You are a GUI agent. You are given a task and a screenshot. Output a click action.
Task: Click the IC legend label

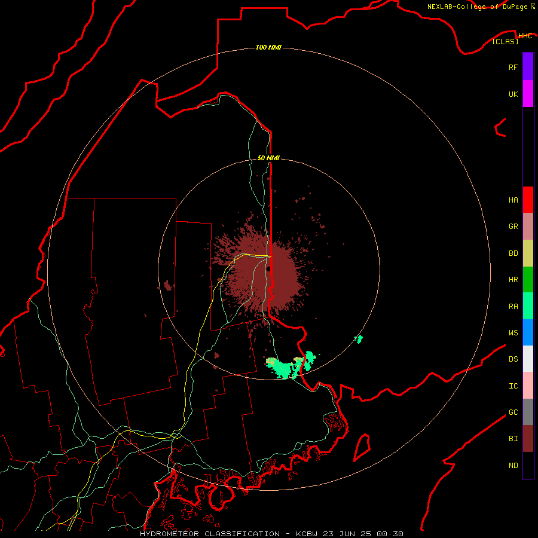[x=513, y=386]
